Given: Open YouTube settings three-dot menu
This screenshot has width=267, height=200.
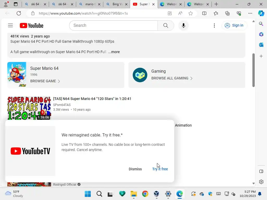Looking at the screenshot, I should pyautogui.click(x=214, y=26).
